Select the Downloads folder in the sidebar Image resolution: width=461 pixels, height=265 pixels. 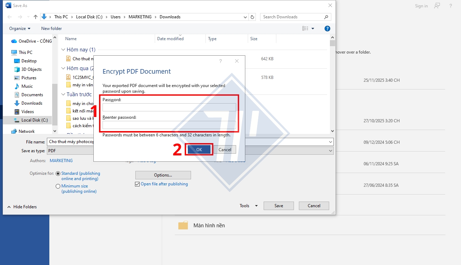tap(32, 103)
